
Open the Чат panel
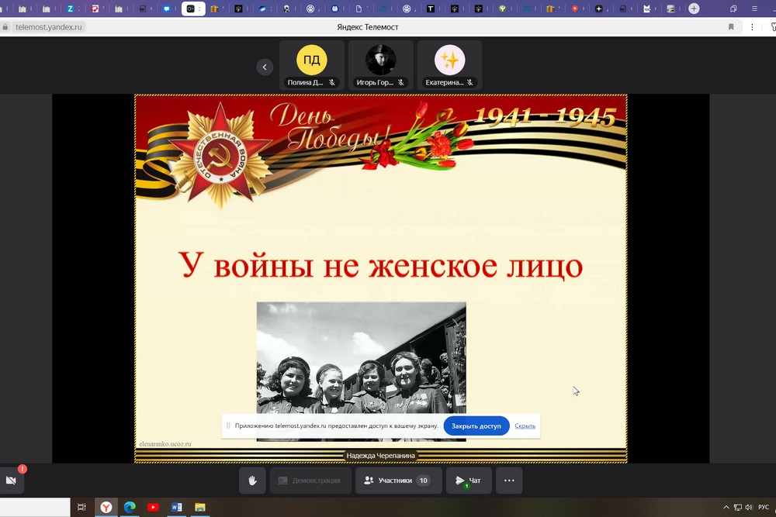coord(469,481)
